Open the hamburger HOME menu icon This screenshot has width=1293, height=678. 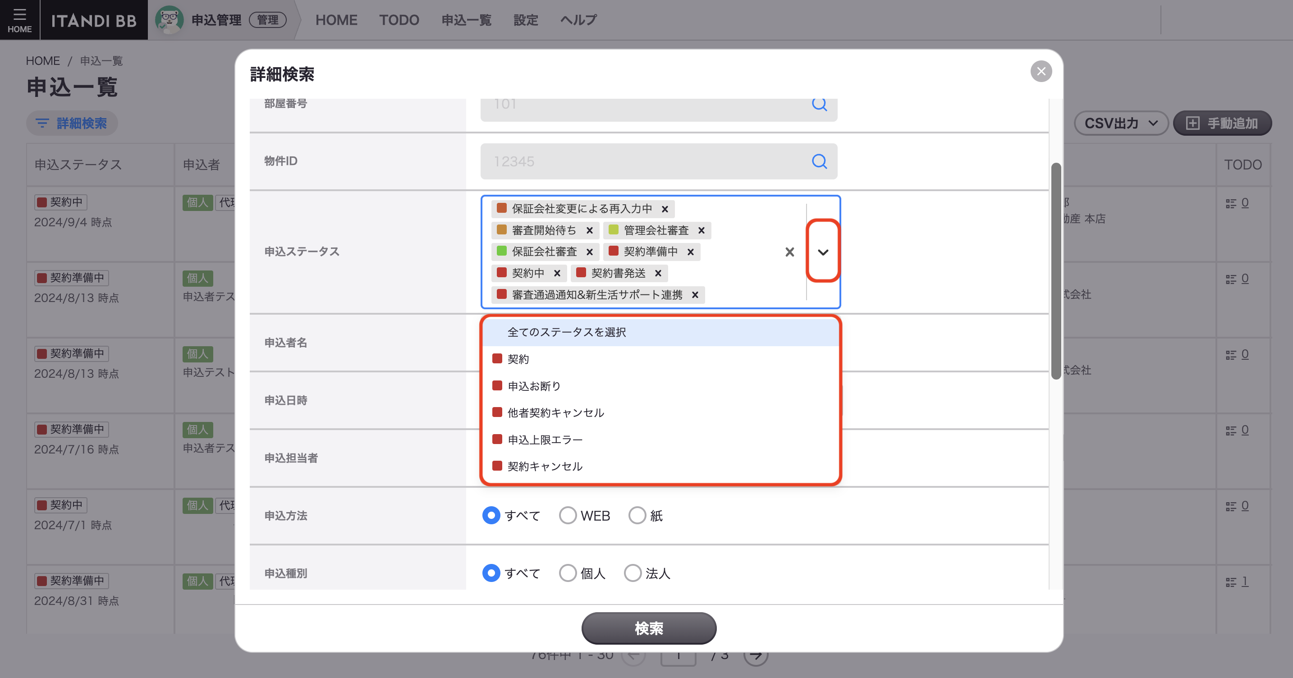[19, 19]
